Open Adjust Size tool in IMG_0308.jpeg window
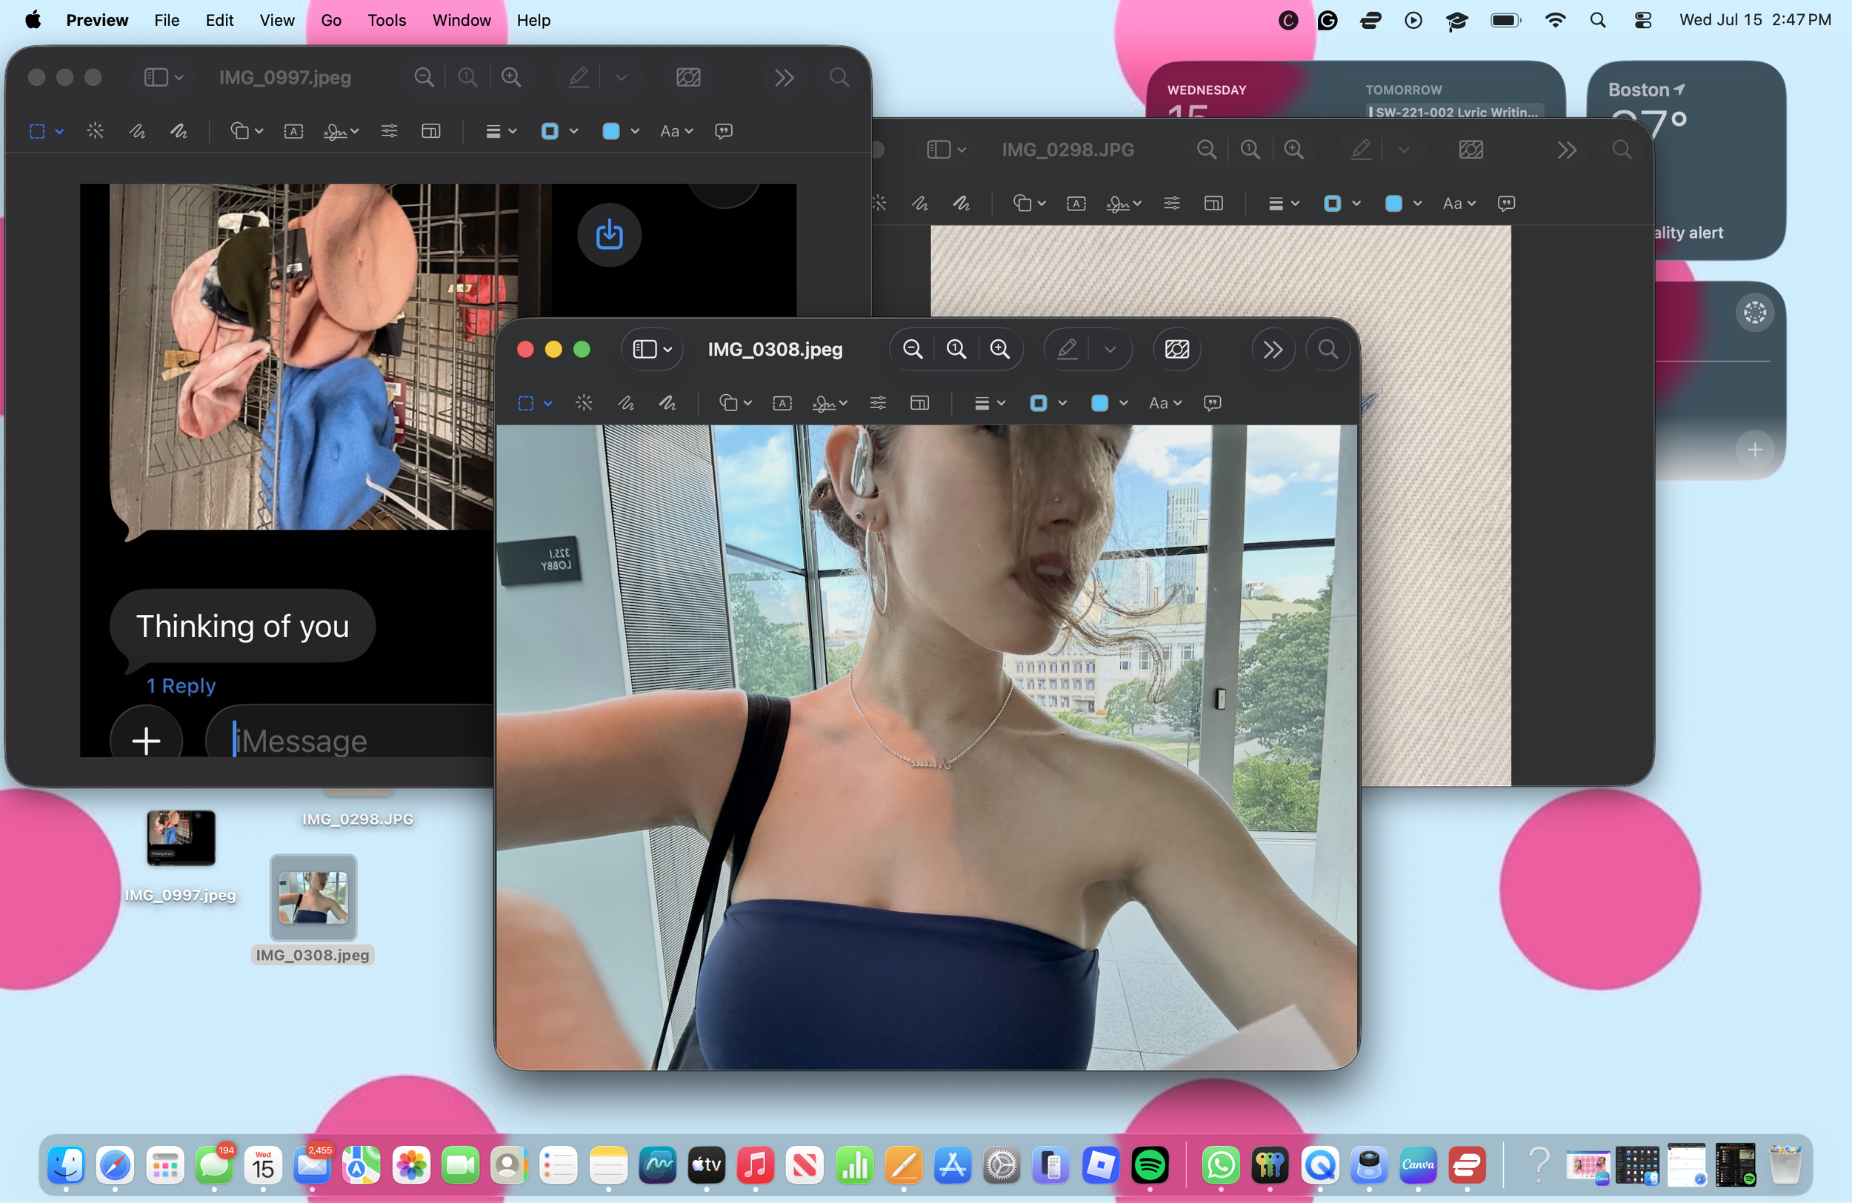Viewport: 1852px width, 1203px height. pos(920,403)
